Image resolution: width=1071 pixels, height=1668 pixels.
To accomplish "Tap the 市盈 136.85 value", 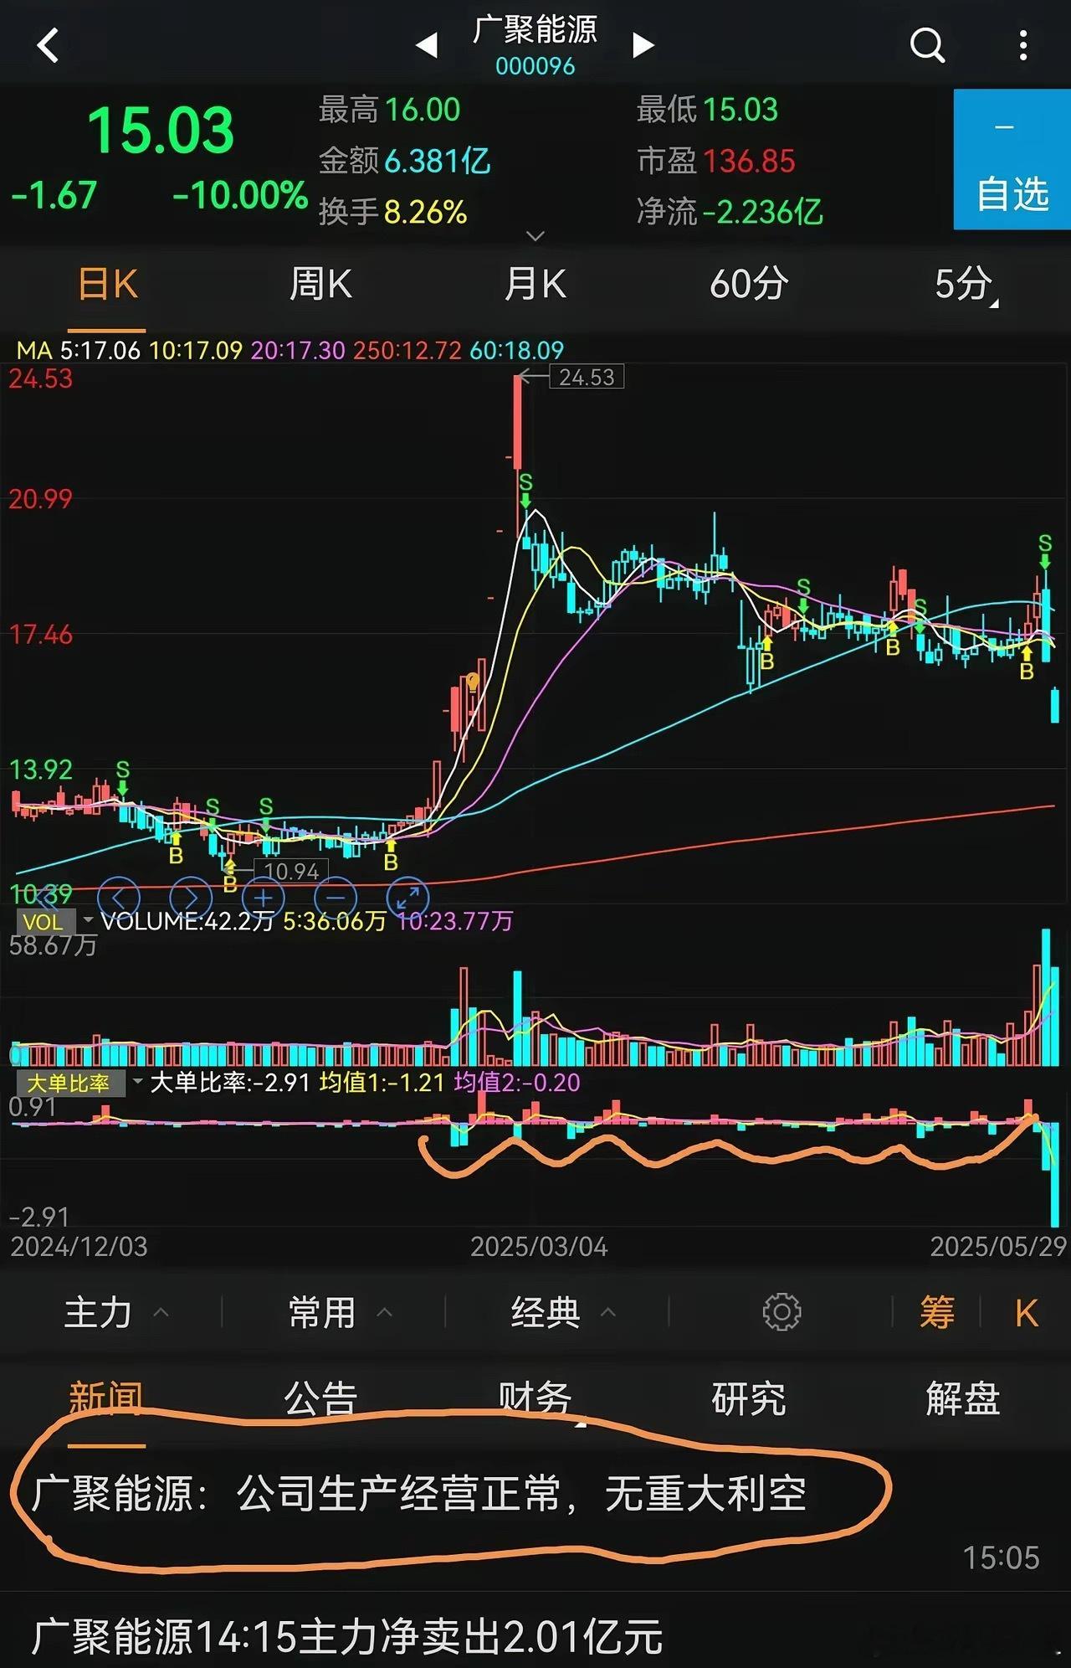I will 749,161.
